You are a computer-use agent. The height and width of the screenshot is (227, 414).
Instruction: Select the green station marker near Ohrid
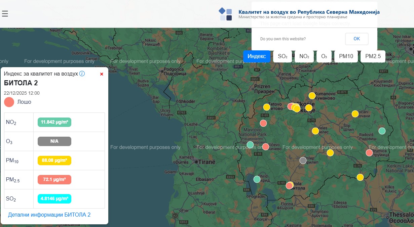coord(257,179)
